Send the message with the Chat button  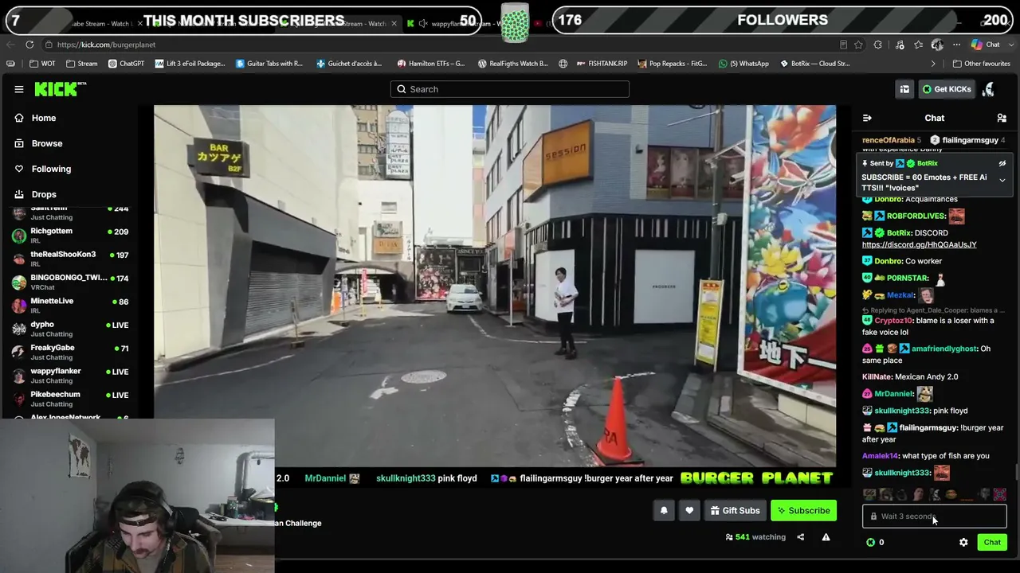coord(992,543)
